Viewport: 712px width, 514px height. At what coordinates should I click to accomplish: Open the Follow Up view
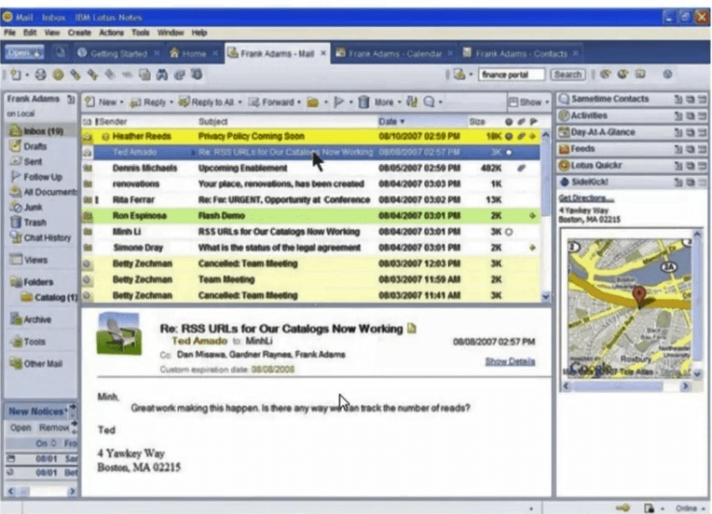tap(43, 176)
